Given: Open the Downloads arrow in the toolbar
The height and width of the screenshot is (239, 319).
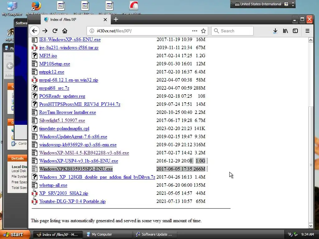Looking at the screenshot, I should (275, 31).
